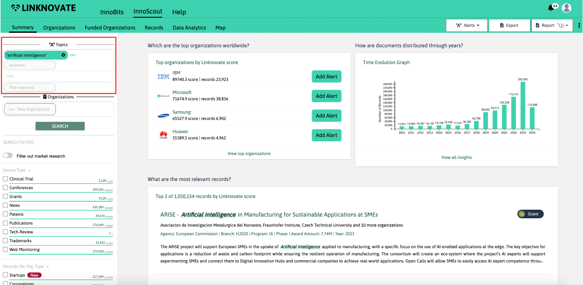Click the Organizations building icon in sidebar
This screenshot has width=583, height=285.
tap(45, 97)
